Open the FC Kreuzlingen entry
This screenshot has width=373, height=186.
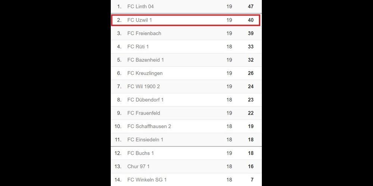(x=145, y=73)
